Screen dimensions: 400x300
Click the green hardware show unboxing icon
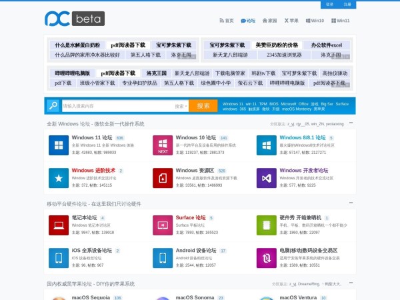tap(265, 225)
